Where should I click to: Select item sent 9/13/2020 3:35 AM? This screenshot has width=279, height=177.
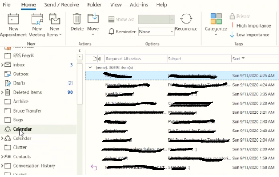pos(182,94)
